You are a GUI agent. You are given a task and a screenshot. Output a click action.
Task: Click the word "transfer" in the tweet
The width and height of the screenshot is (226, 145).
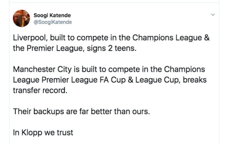[26, 90]
